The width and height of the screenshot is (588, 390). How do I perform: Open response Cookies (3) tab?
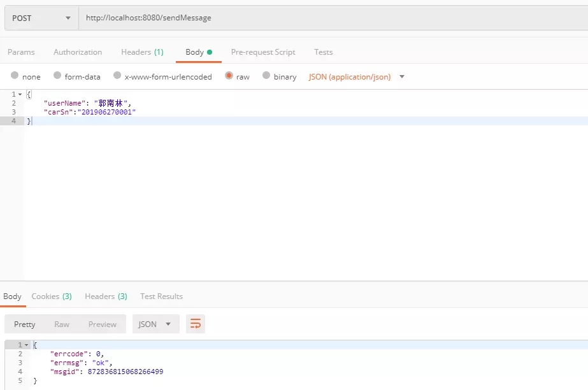[52, 296]
